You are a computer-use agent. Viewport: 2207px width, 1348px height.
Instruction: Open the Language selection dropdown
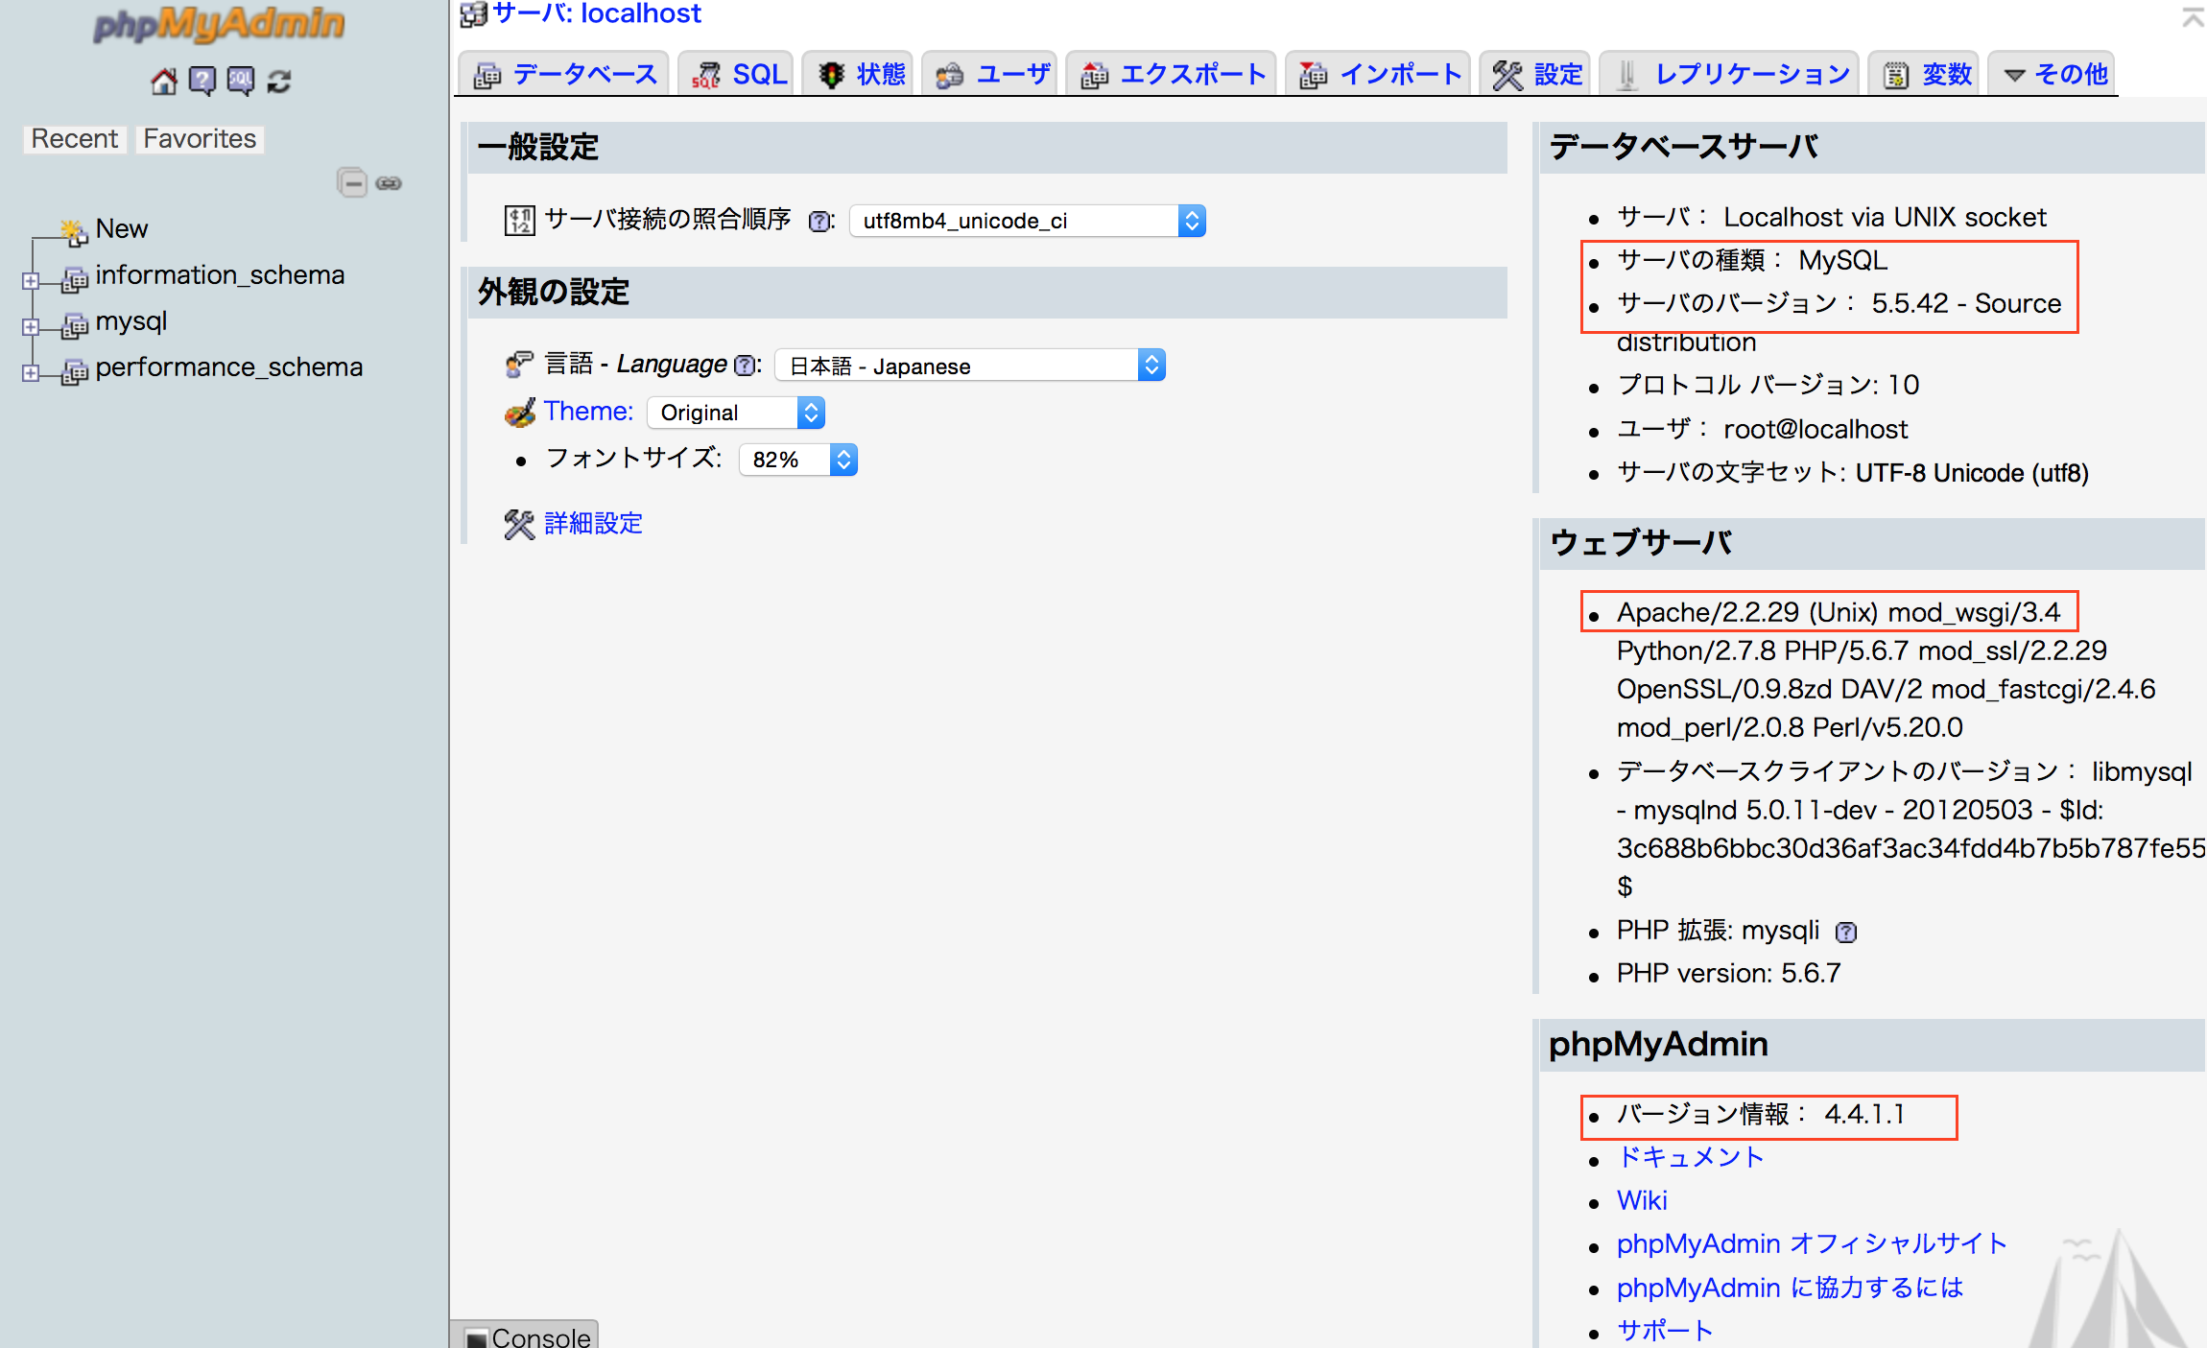969,366
